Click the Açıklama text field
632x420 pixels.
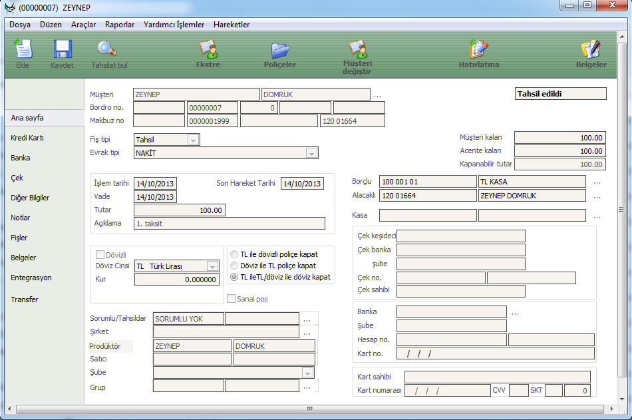click(230, 224)
